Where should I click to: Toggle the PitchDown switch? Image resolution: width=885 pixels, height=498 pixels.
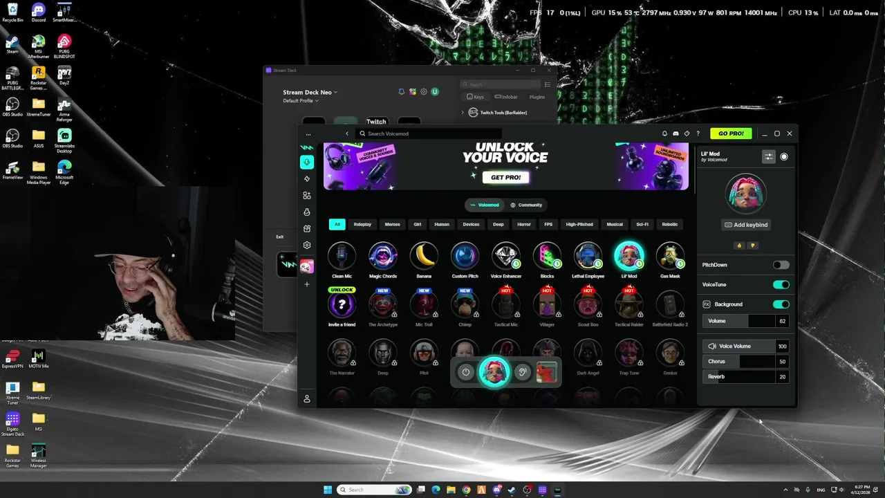(x=781, y=265)
